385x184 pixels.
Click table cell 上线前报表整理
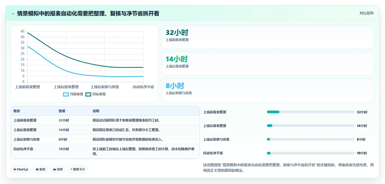point(25,120)
